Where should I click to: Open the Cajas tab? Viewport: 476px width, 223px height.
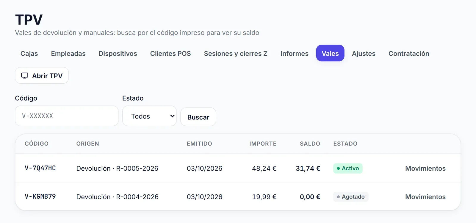pos(29,54)
